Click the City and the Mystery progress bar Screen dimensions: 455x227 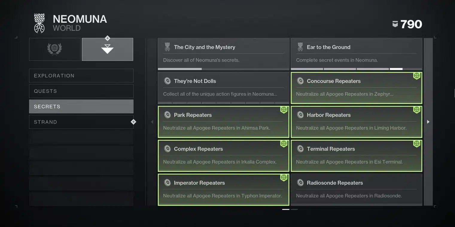(223, 69)
